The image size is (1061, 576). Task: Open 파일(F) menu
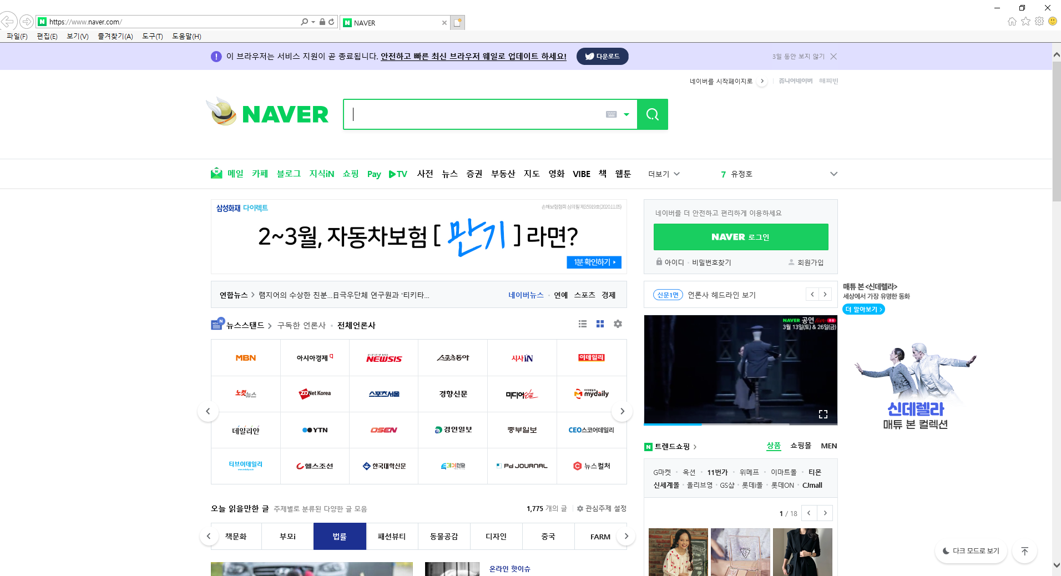(x=17, y=36)
